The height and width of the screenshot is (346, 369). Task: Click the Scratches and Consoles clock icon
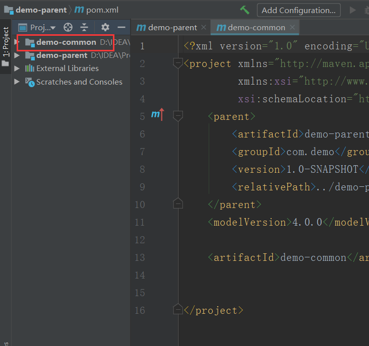click(30, 82)
